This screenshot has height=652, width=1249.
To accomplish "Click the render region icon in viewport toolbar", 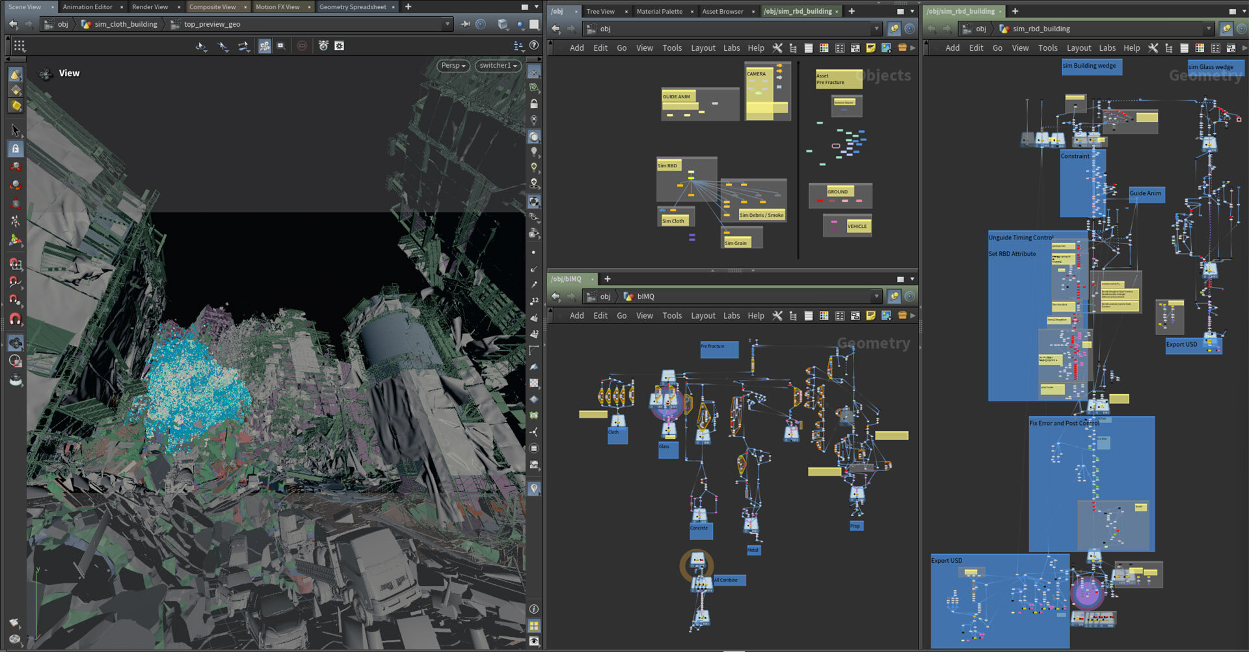I will click(x=281, y=46).
